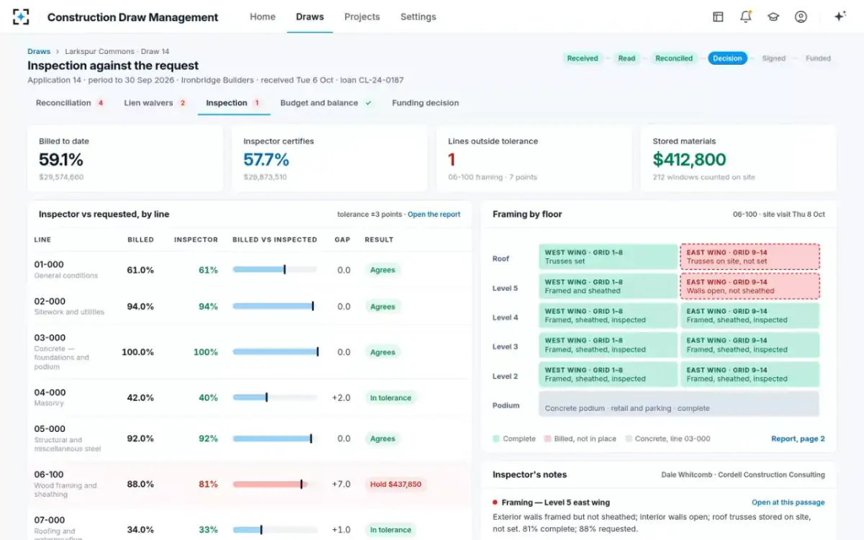Click the +7.0 gap value
The image size is (864, 540).
pos(341,484)
